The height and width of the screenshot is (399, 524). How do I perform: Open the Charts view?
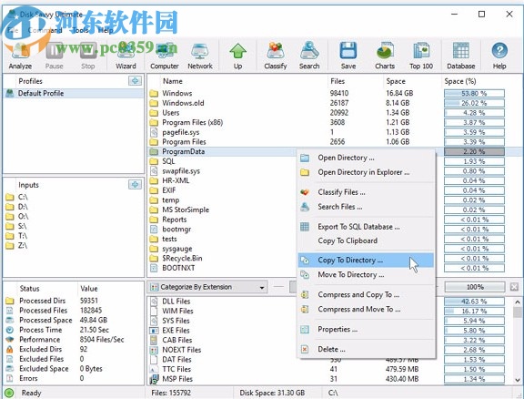click(385, 56)
